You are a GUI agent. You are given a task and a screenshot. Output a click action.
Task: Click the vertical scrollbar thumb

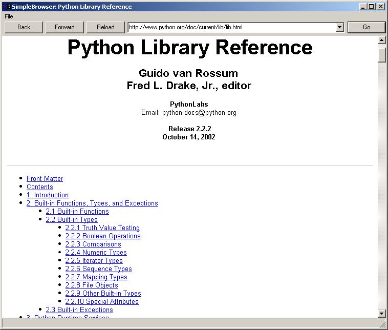[x=381, y=55]
